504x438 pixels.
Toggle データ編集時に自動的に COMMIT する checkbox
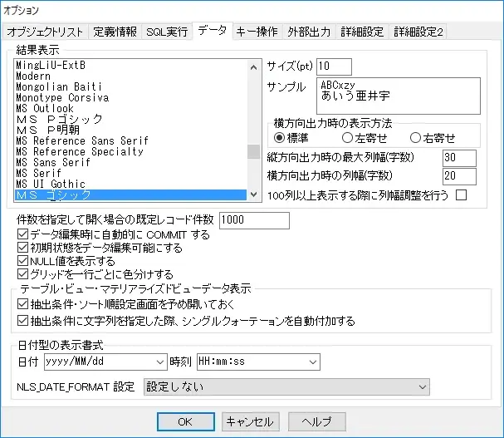point(22,235)
